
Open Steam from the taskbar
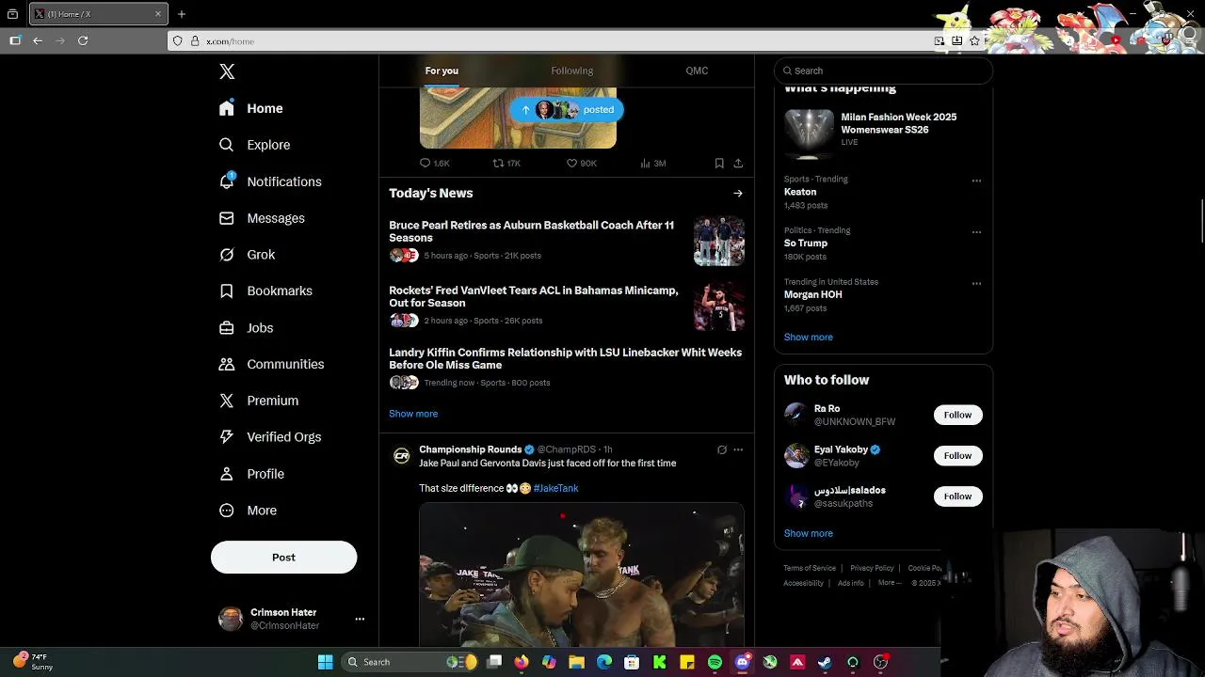click(x=825, y=662)
